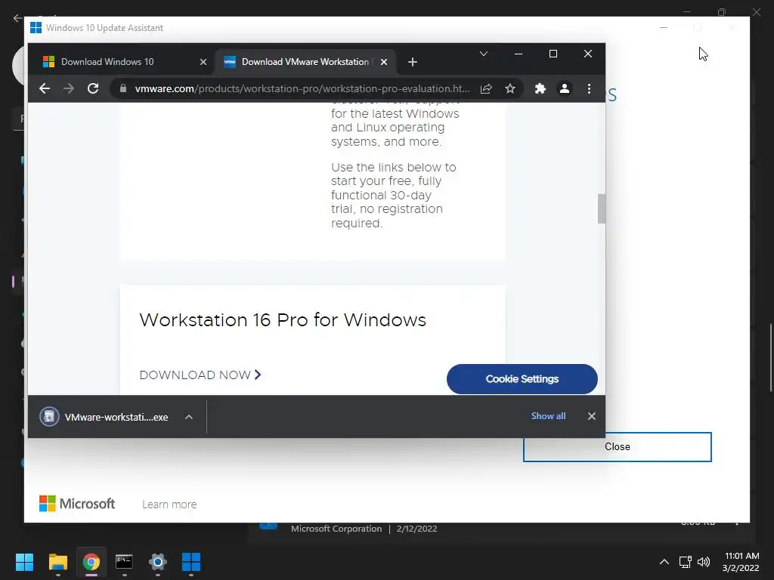Click the Microsoft logo in Update Assistant
Image resolution: width=774 pixels, height=580 pixels.
click(77, 504)
